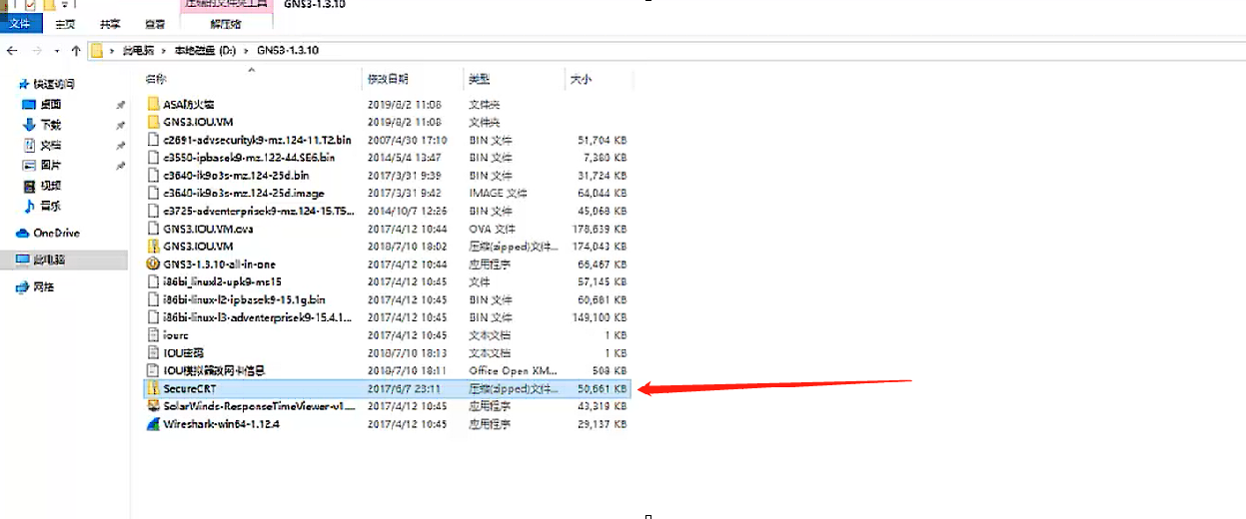The image size is (1246, 519).
Task: Open the recent locations dropdown arrow
Action: (x=57, y=51)
